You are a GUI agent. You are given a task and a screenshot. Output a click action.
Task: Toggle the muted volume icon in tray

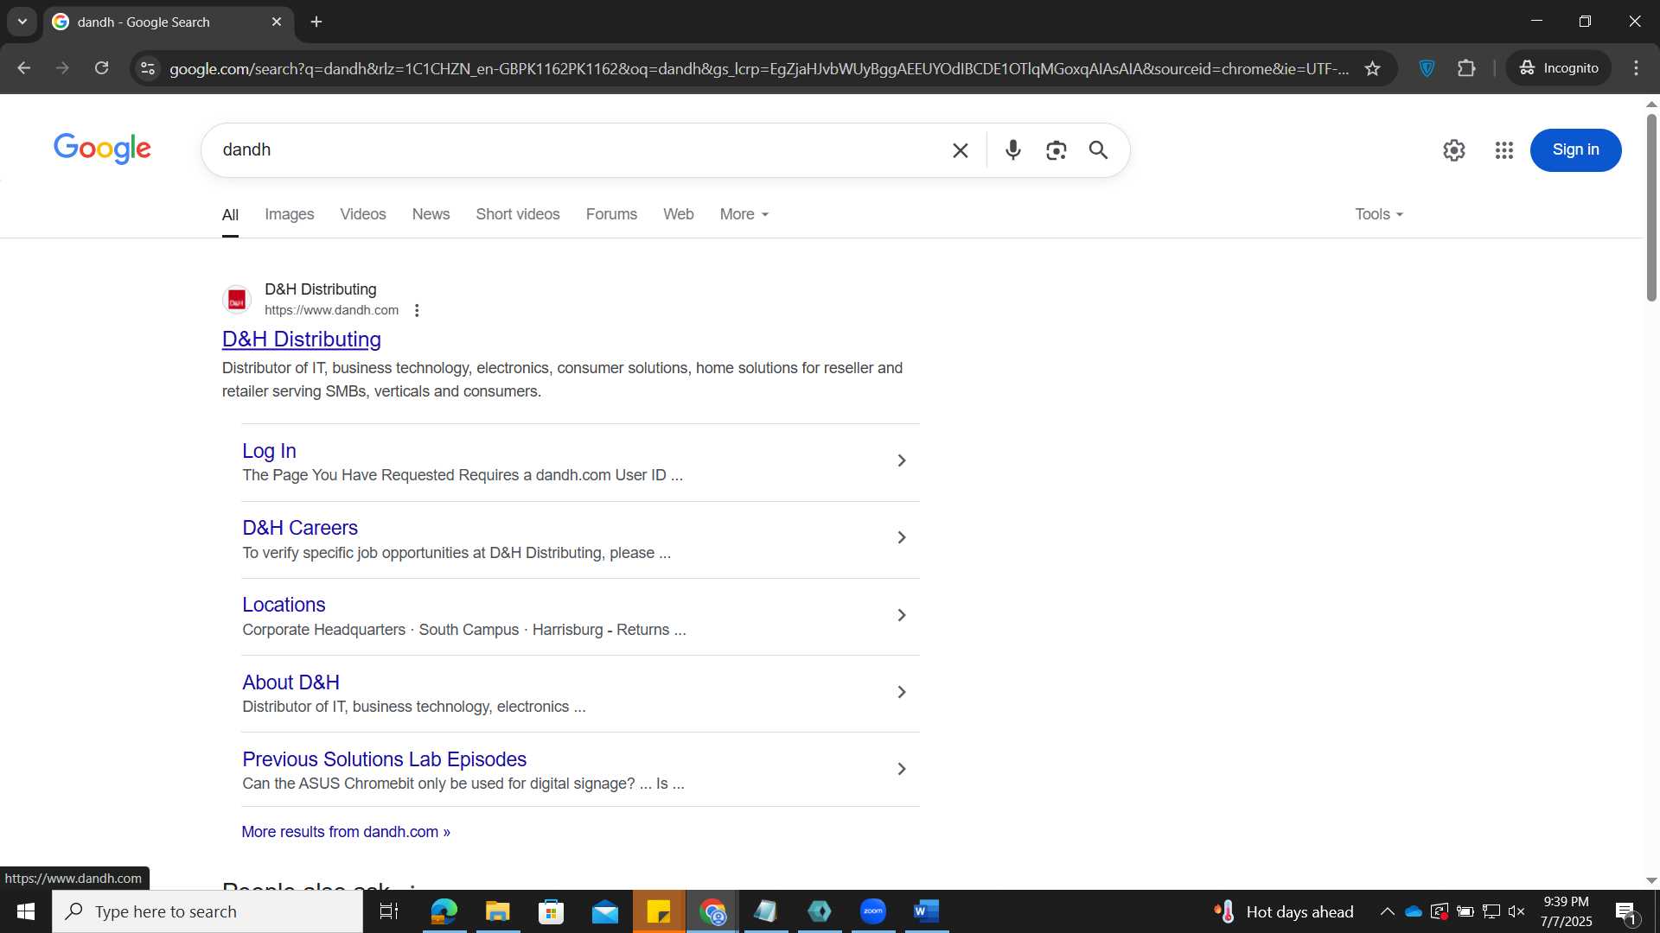1516,911
